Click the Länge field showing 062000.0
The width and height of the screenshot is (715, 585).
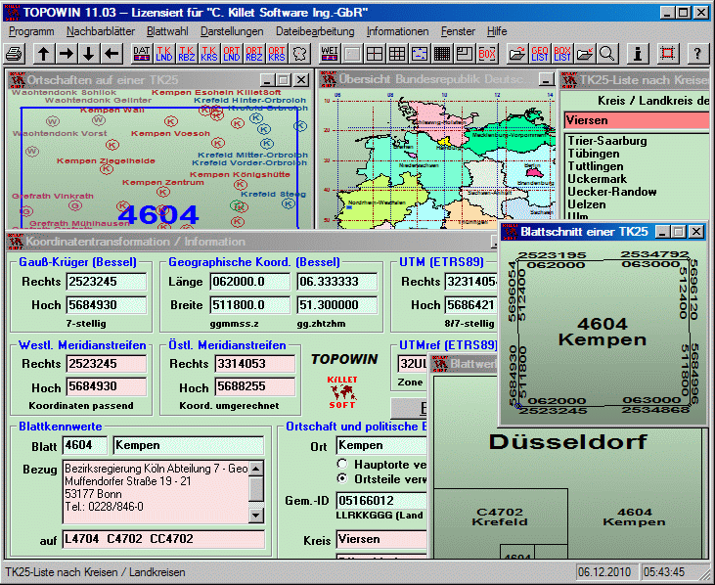pos(249,282)
